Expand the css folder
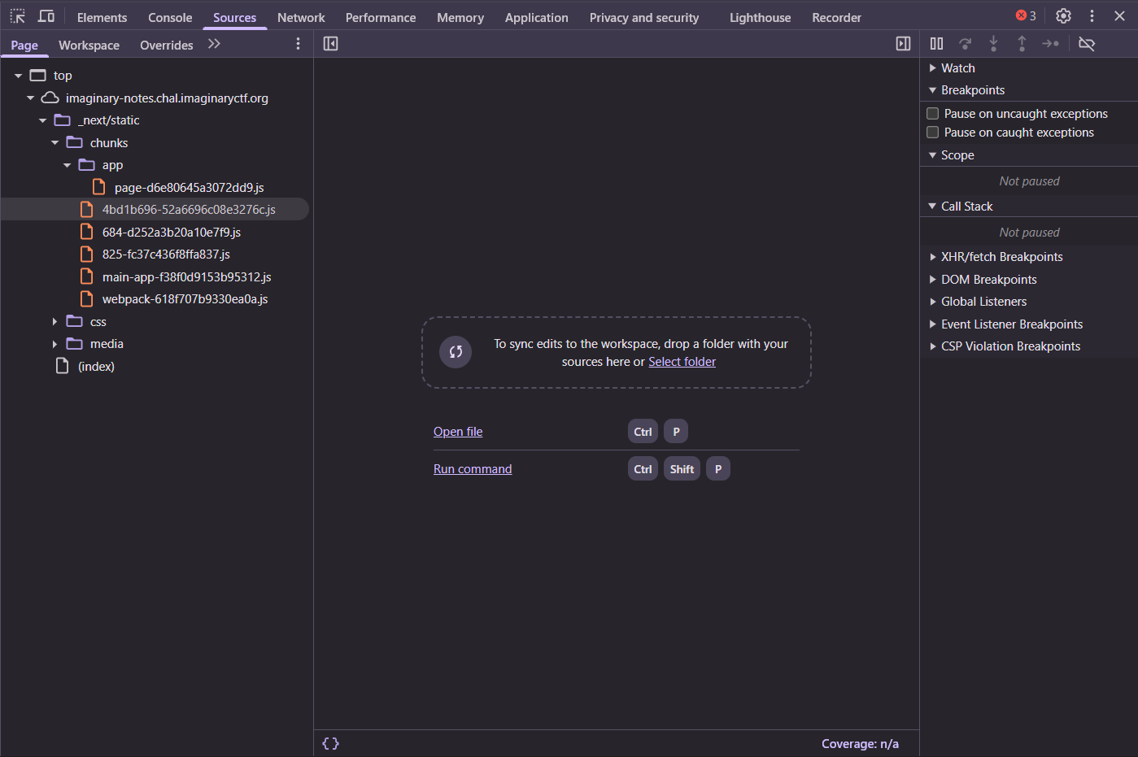This screenshot has height=757, width=1138. 55,322
